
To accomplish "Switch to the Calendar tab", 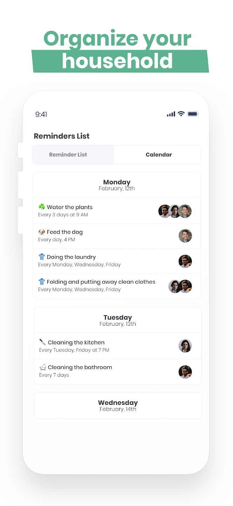I will (x=159, y=155).
